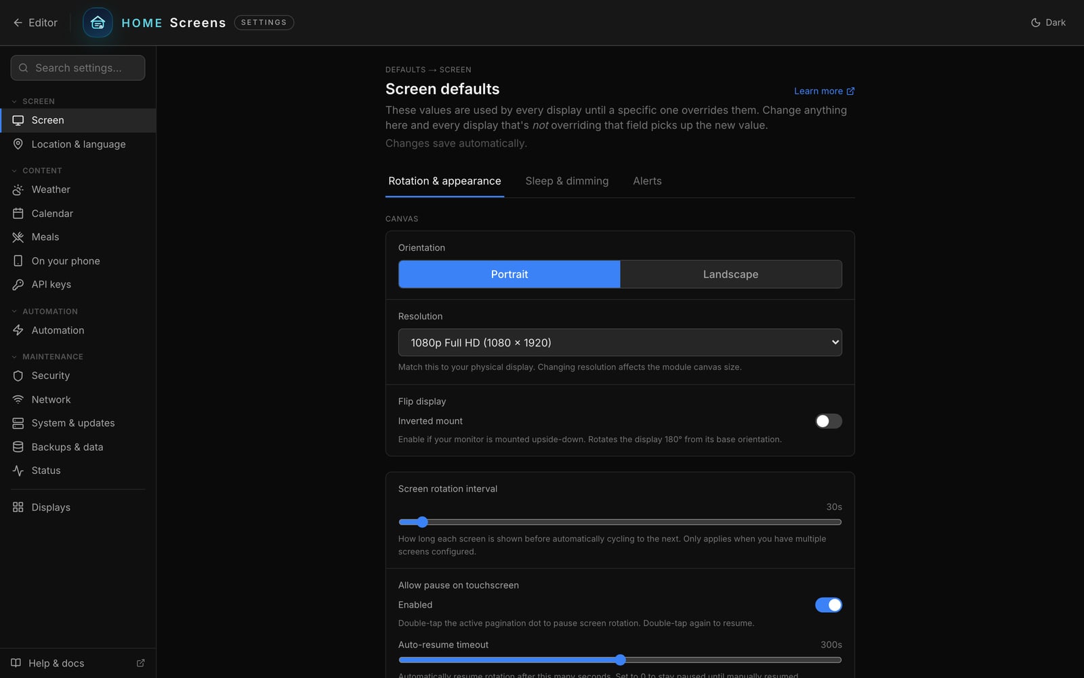The width and height of the screenshot is (1084, 678).
Task: Click the Status activity pulse icon
Action: [x=18, y=470]
